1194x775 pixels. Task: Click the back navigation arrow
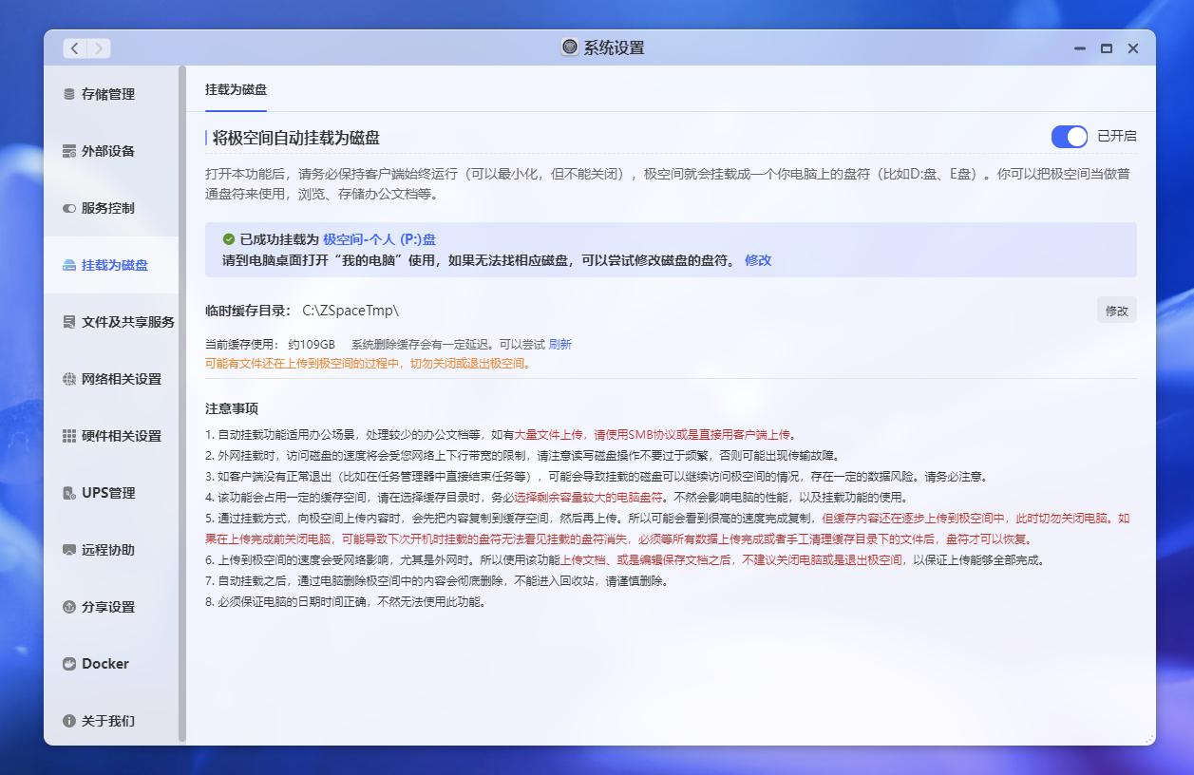pos(74,47)
